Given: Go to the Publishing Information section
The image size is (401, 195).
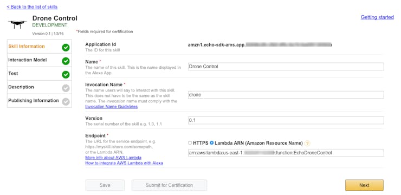Looking at the screenshot, I should pyautogui.click(x=40, y=101).
